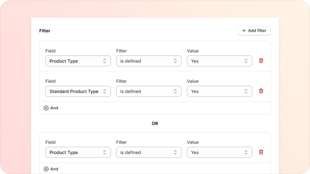This screenshot has width=310, height=174.
Task: Remove the Standard Product Type filter row
Action: [x=261, y=91]
